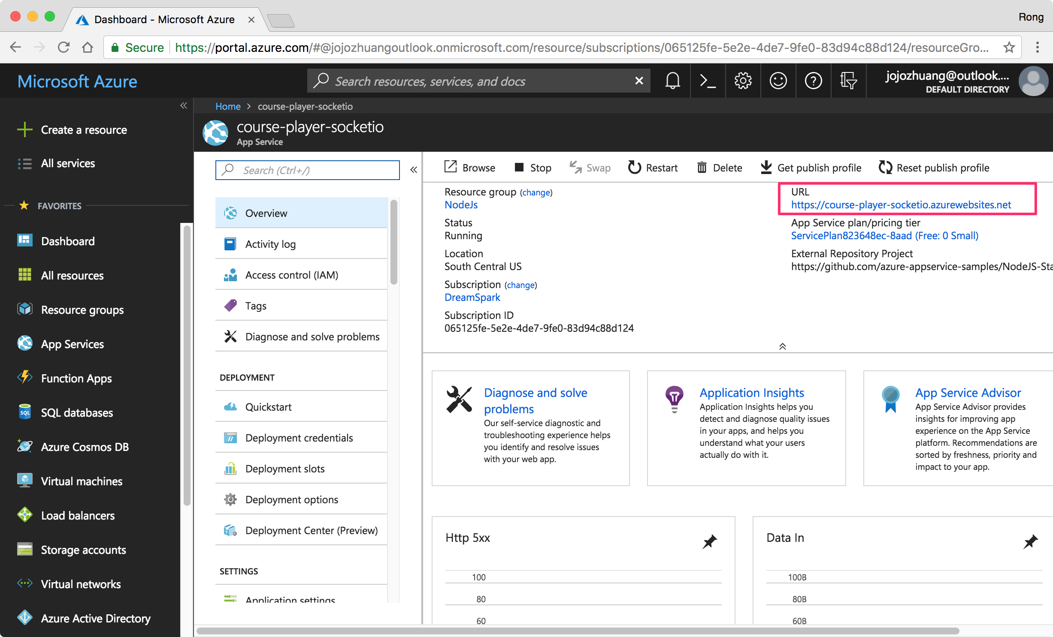1053x637 pixels.
Task: Bookmark this page with the star
Action: click(1009, 47)
